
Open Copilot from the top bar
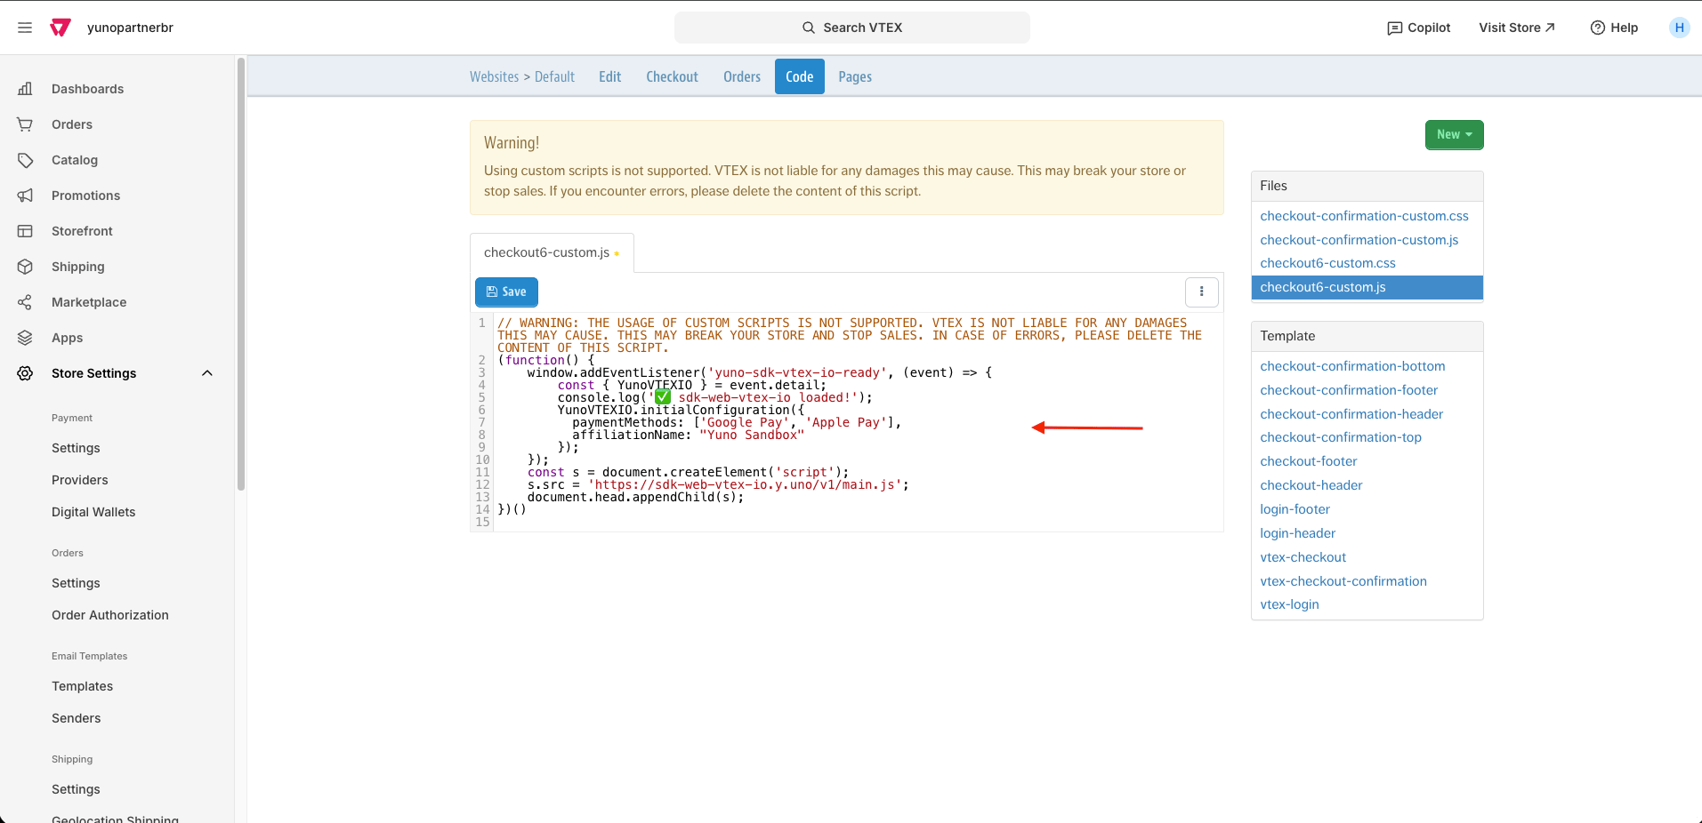point(1418,28)
